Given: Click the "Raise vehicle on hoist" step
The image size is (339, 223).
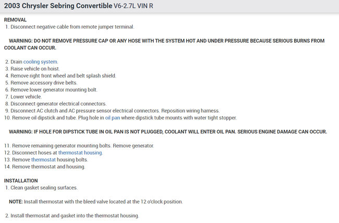Looking at the screenshot, I should click(x=35, y=69).
